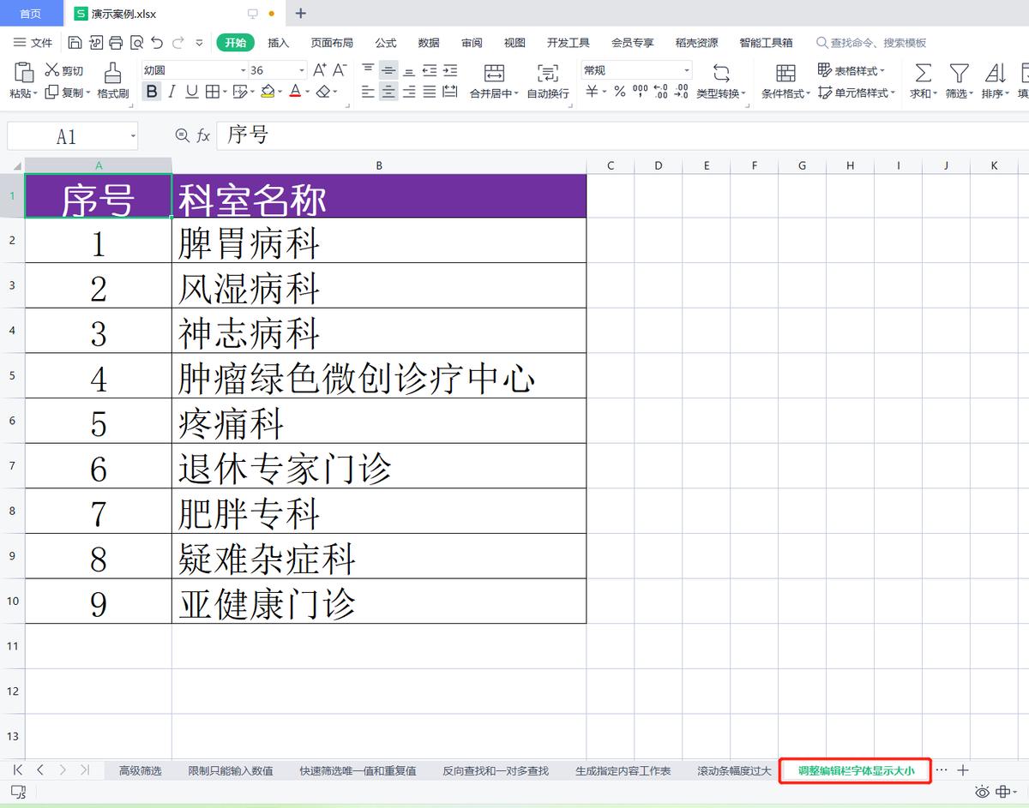This screenshot has height=808, width=1029.
Task: Switch to the 插入 ribbon tab
Action: [x=278, y=43]
